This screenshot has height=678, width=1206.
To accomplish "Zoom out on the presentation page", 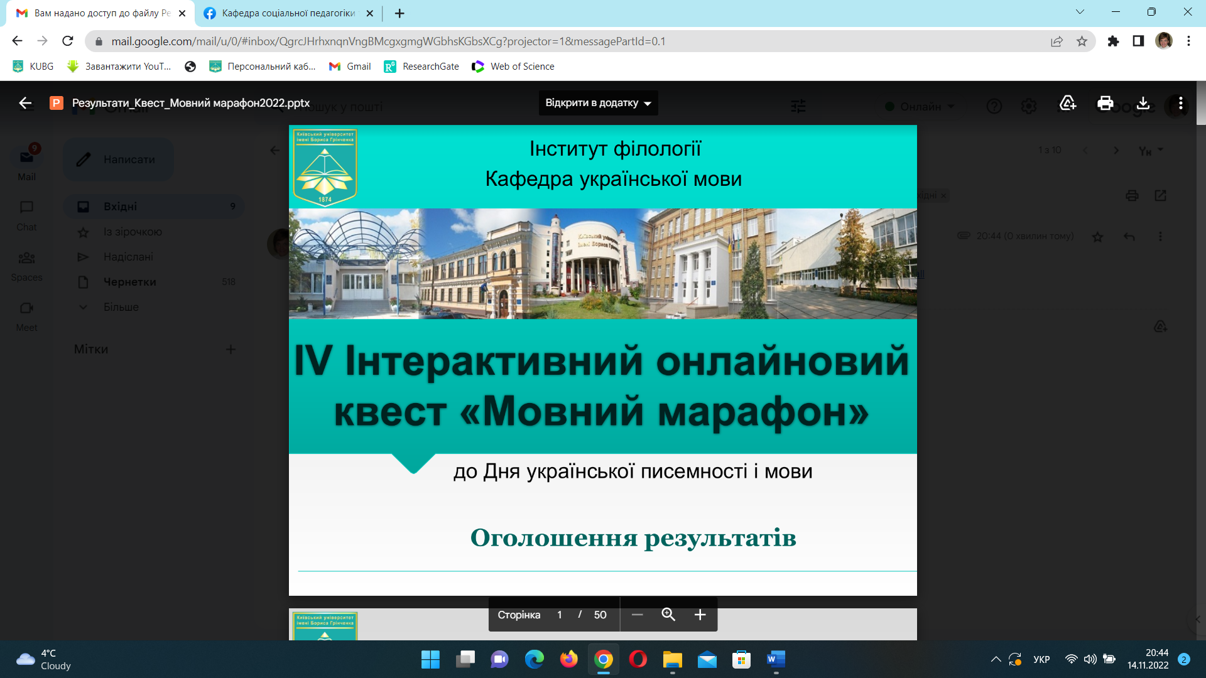I will (637, 615).
